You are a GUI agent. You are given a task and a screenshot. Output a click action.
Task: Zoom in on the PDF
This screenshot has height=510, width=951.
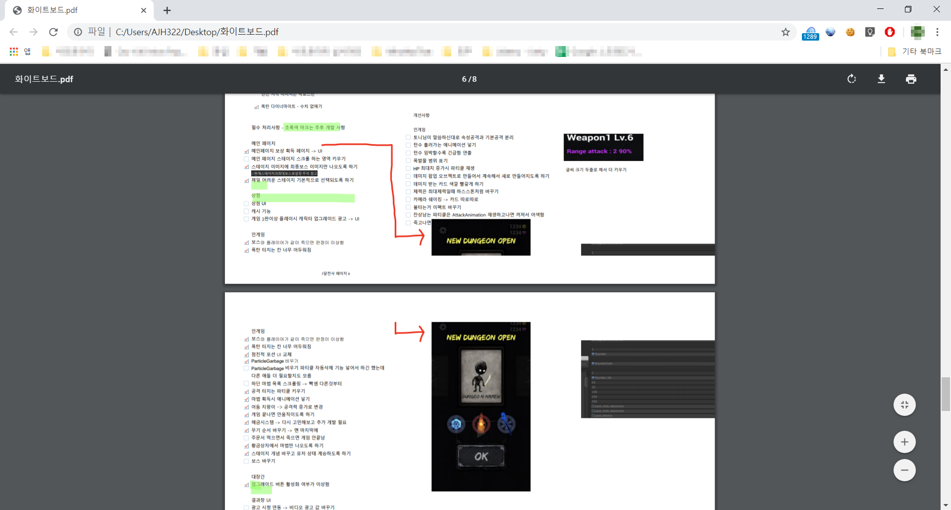[904, 442]
